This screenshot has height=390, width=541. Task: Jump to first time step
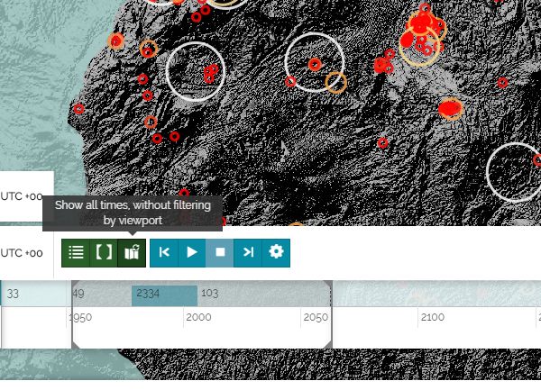click(x=164, y=252)
